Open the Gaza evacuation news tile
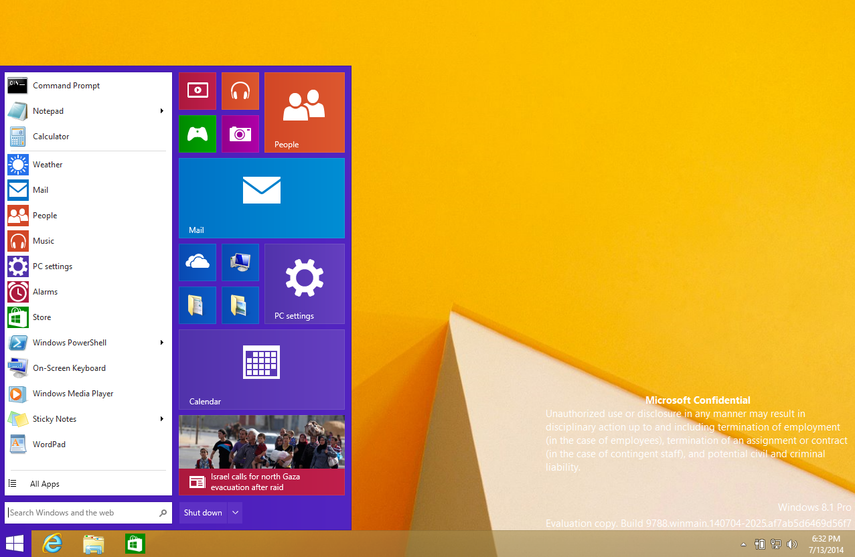This screenshot has width=855, height=557. tap(262, 455)
